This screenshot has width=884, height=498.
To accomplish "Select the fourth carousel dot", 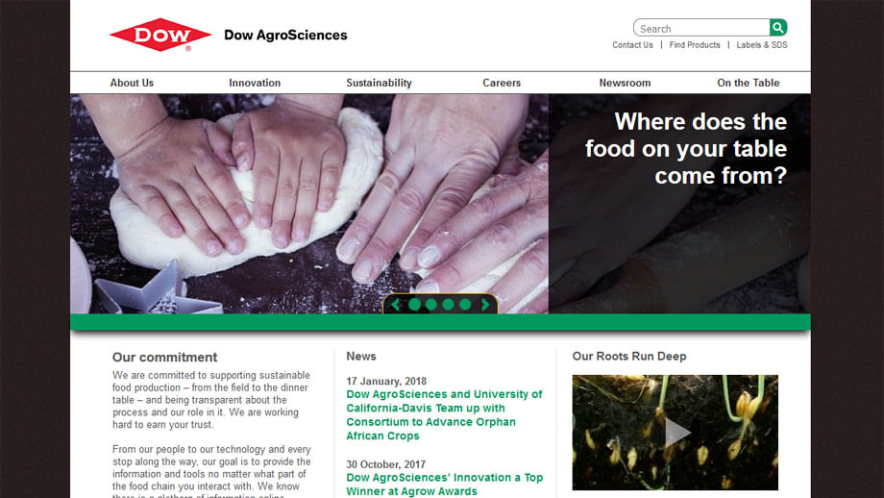I will point(465,305).
